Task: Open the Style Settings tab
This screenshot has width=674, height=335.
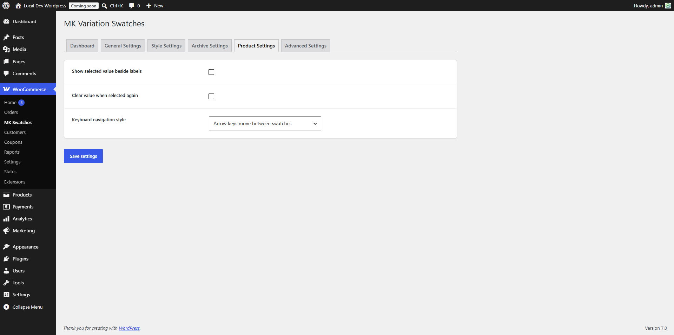Action: [166, 46]
